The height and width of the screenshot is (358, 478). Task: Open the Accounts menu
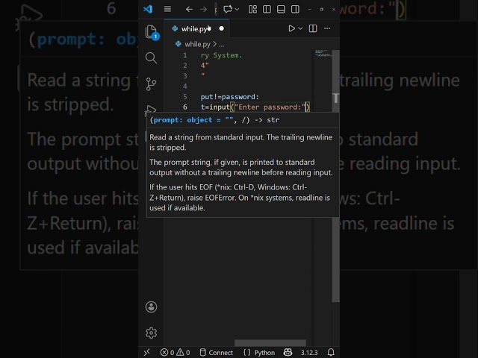[151, 307]
